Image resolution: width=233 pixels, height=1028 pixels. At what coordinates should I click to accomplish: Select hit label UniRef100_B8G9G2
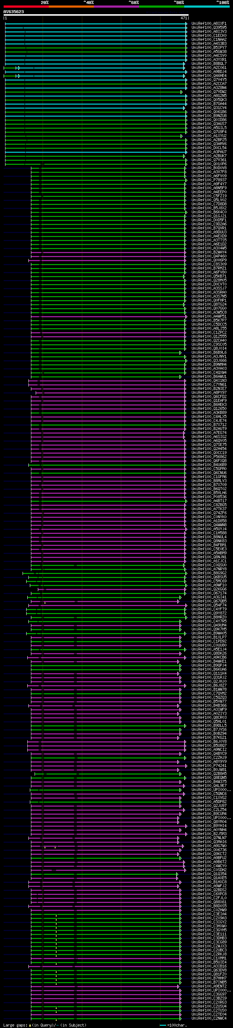[209, 574]
